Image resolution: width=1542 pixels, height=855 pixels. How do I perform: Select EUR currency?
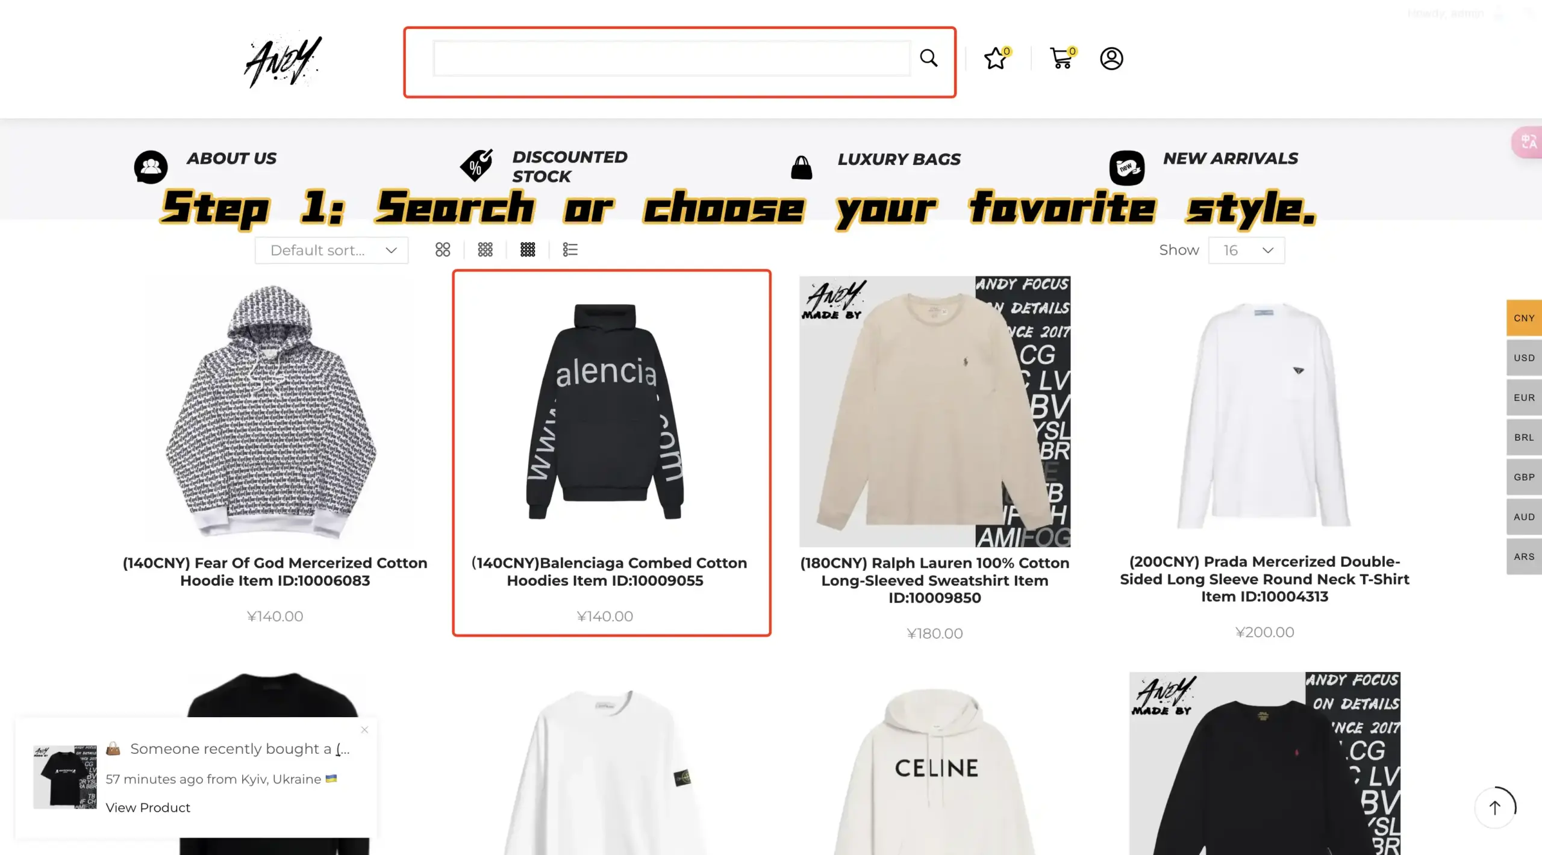click(x=1524, y=397)
